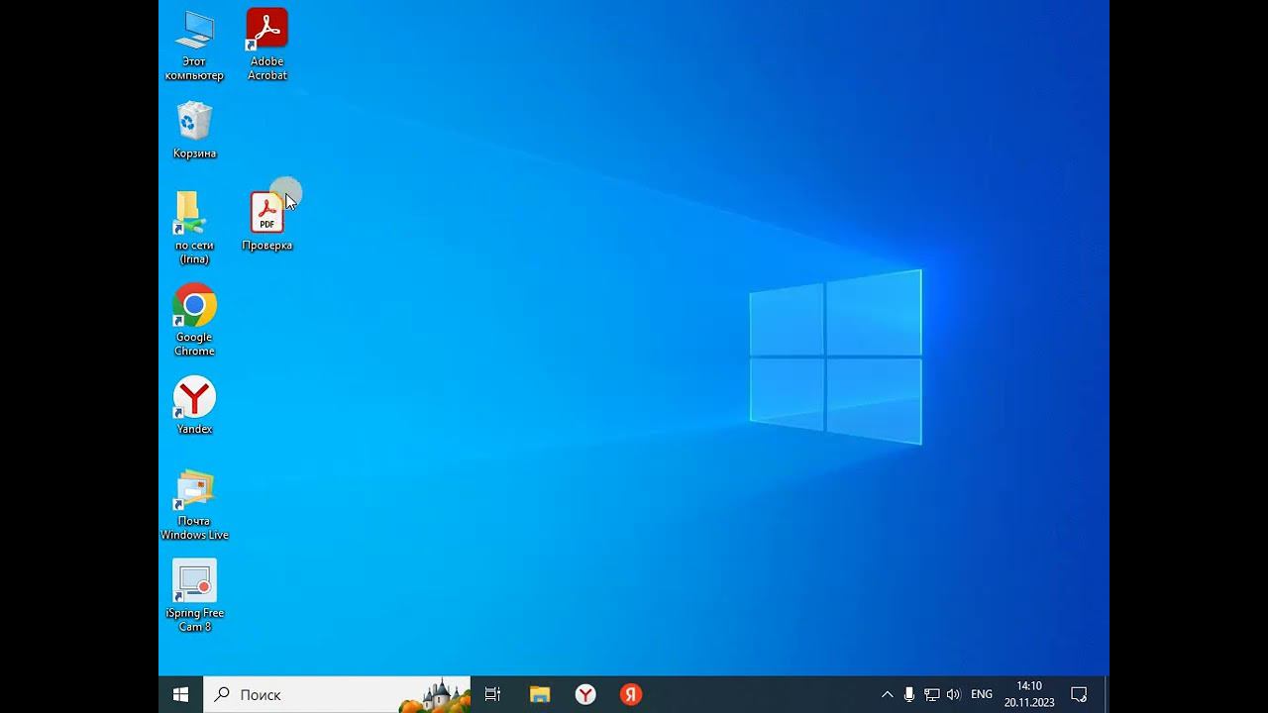1268x713 pixels.
Task: Open the network tray icon
Action: click(x=932, y=694)
